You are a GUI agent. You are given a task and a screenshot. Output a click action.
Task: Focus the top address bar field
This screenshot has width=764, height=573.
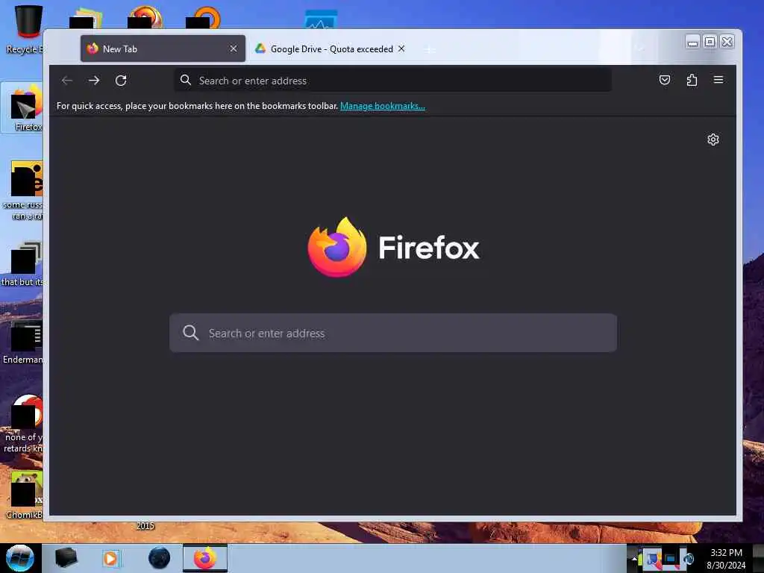click(x=392, y=81)
